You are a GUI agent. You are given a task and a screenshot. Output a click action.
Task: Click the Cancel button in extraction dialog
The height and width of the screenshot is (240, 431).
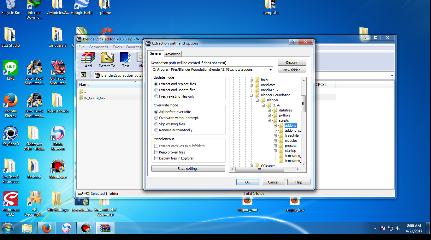coord(273,182)
